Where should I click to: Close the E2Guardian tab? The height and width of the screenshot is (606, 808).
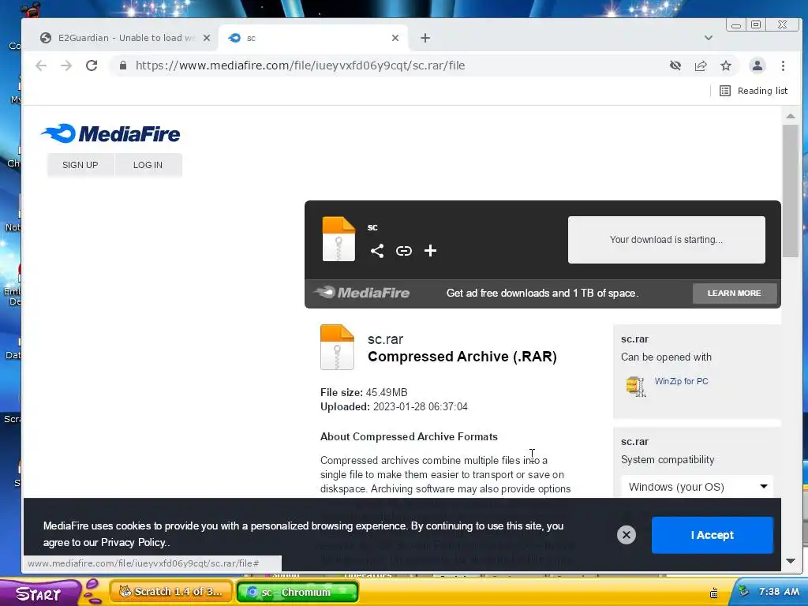pos(207,38)
